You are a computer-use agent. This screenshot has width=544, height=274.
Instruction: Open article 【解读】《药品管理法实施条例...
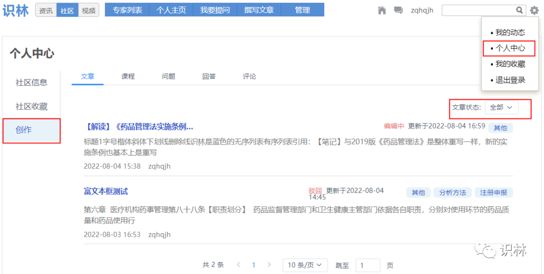[139, 127]
